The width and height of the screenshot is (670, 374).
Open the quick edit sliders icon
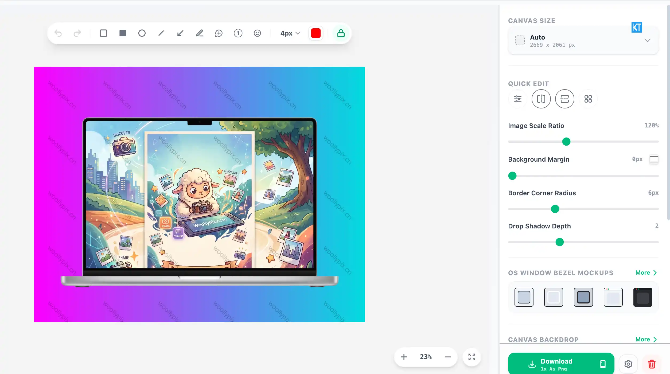518,99
